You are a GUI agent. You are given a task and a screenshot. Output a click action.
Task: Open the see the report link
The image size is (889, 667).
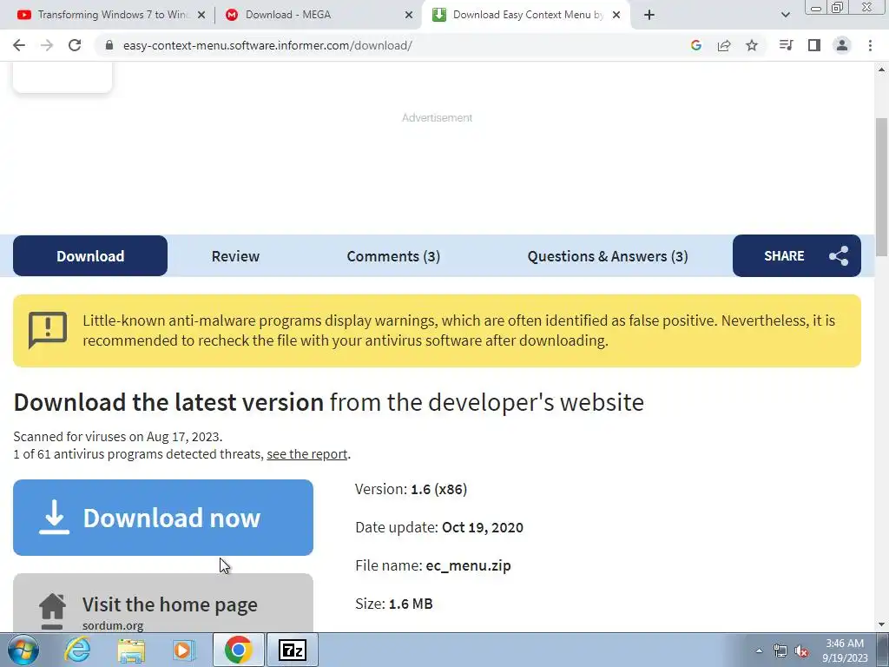click(x=307, y=454)
